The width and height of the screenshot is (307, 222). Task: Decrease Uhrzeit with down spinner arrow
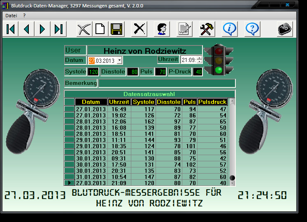[199, 62]
